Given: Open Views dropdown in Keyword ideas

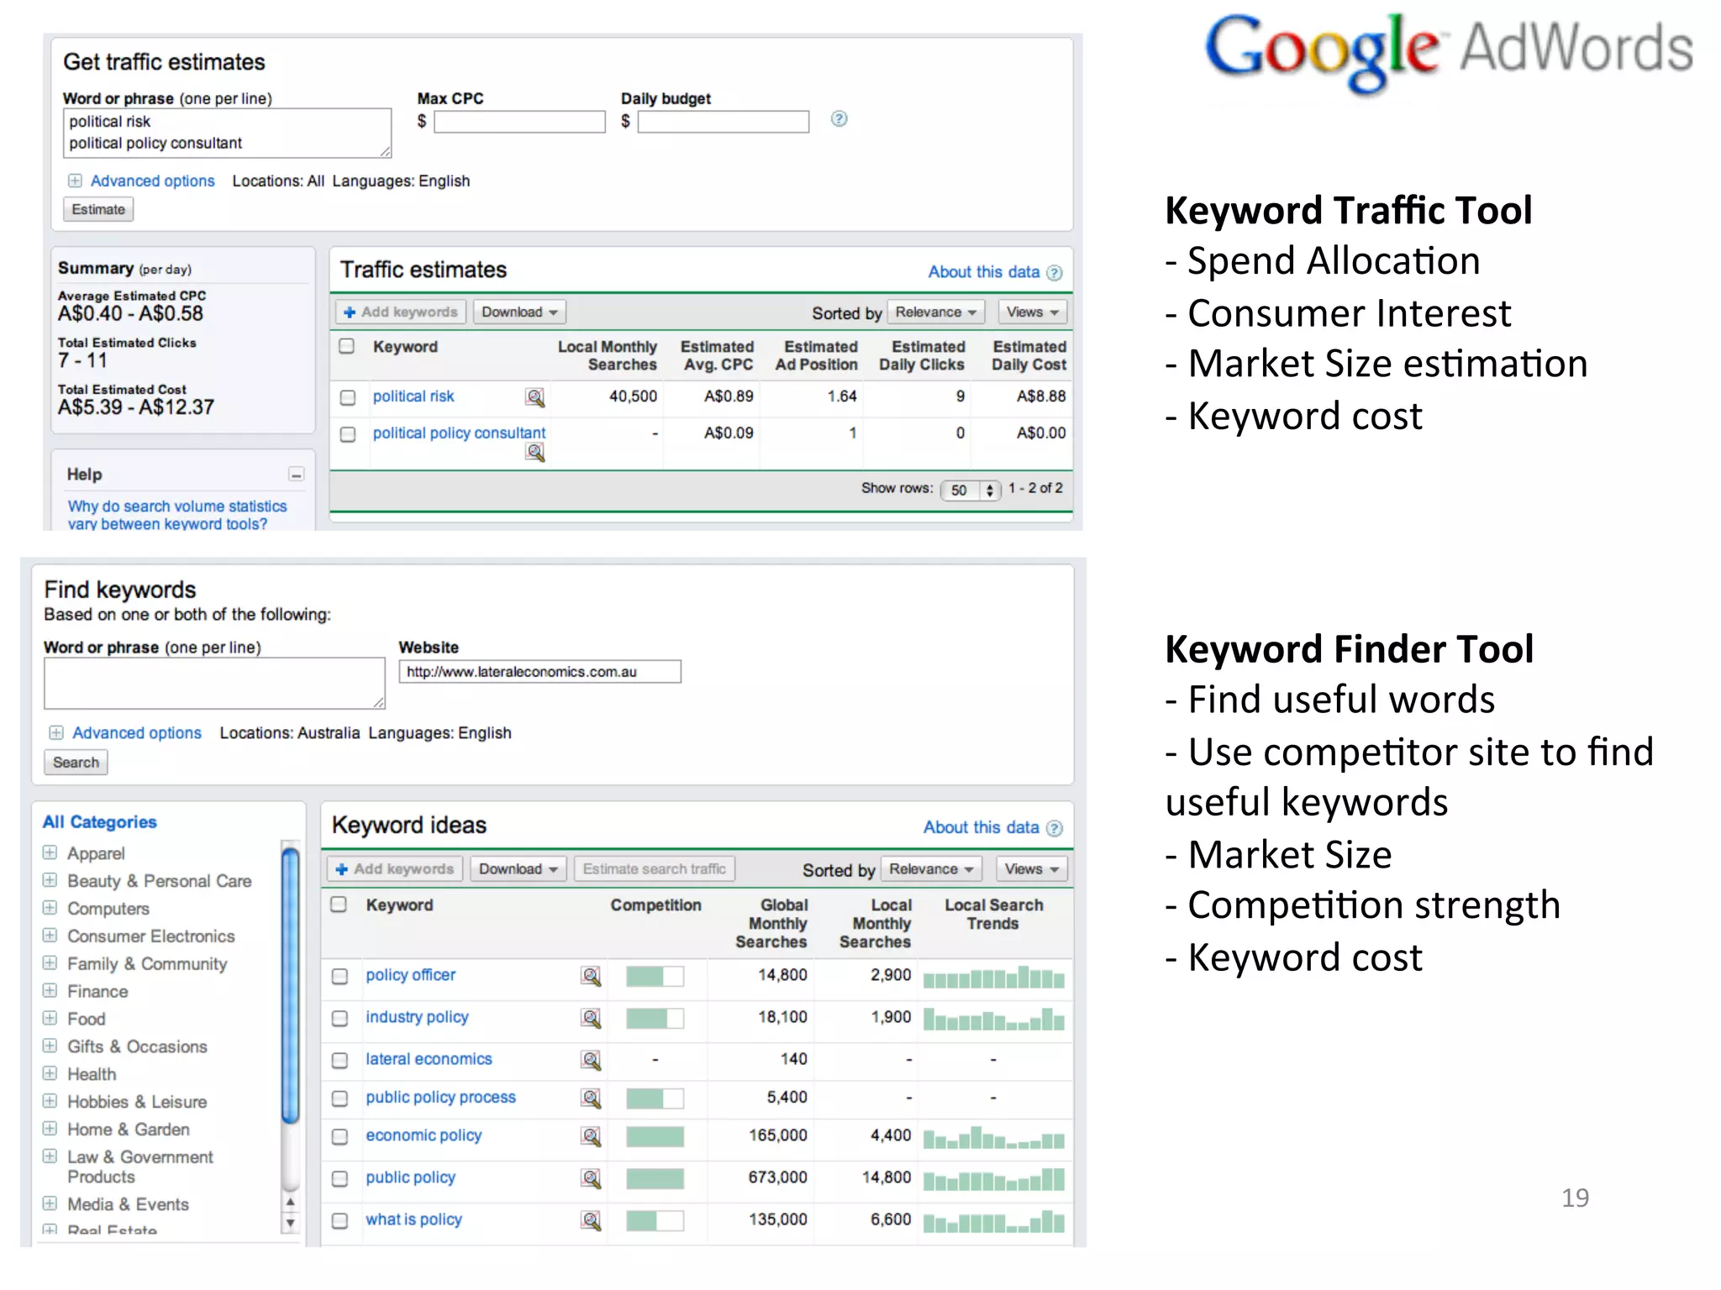Looking at the screenshot, I should tap(1031, 869).
